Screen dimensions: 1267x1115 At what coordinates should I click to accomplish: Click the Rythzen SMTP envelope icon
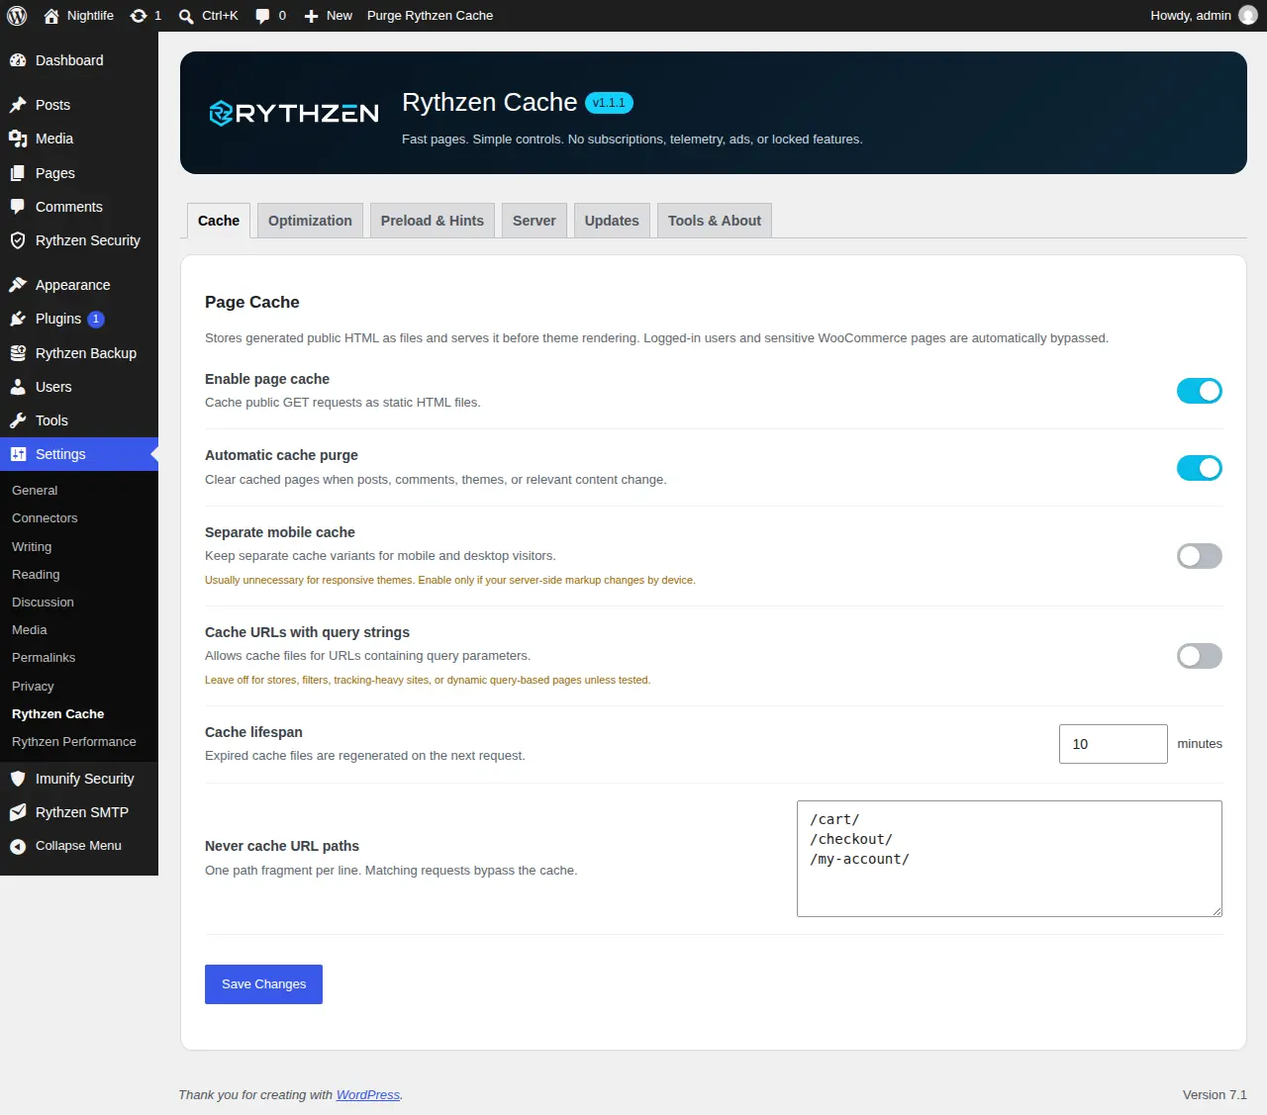[x=18, y=812]
